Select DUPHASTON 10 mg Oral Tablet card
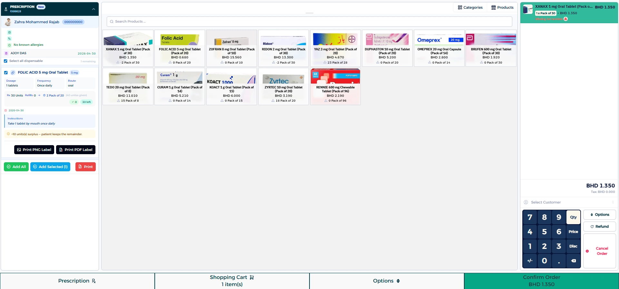Viewport: 619px width, 289px height. click(x=388, y=48)
